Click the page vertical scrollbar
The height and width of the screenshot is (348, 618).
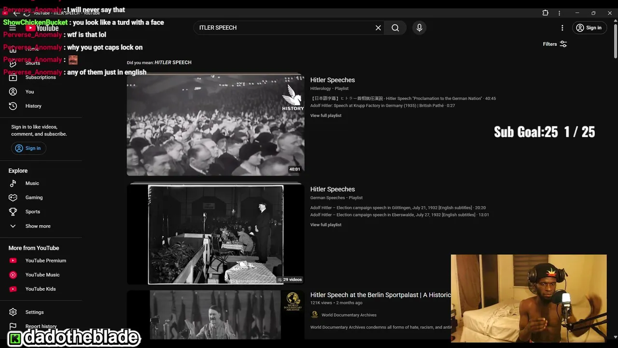(615, 41)
